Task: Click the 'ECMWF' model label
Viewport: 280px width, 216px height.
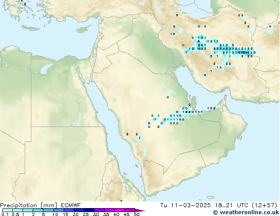Action: (x=71, y=205)
